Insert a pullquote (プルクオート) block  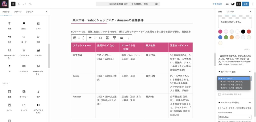pyautogui.click(x=24, y=52)
